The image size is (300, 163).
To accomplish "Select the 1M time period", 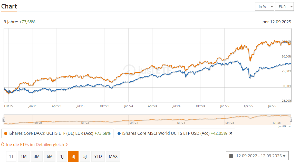I will 24,156.
